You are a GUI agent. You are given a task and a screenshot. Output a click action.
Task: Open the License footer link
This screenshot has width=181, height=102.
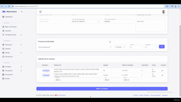tap(136, 95)
